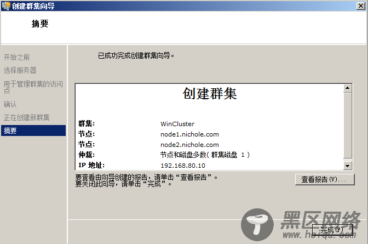Viewport: 368px width, 244px height.
Task: Close the 创建群集向导 window
Action: point(361,5)
